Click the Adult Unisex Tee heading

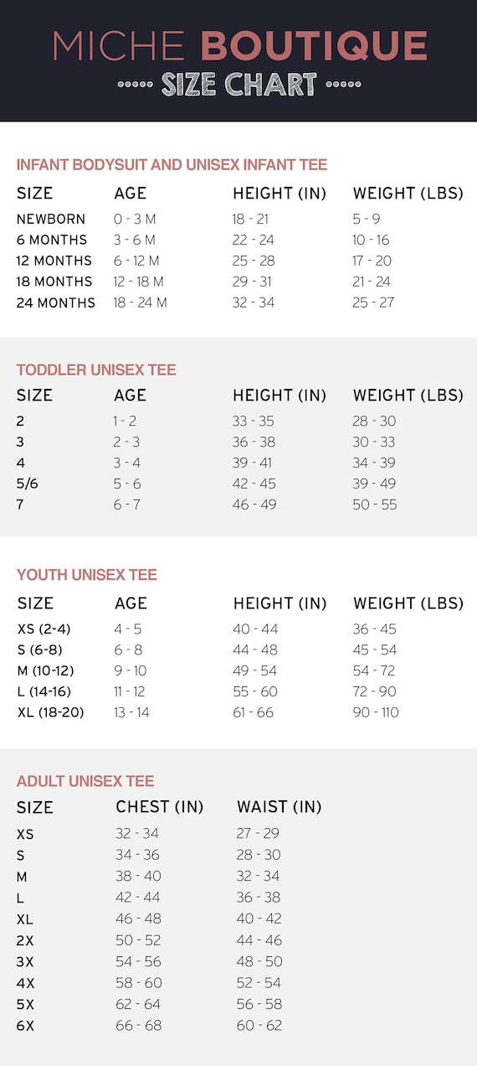click(85, 781)
